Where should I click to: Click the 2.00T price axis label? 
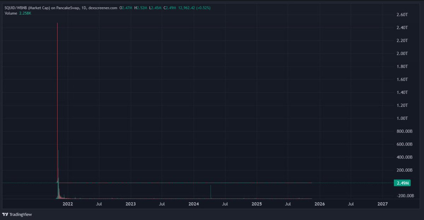[x=402, y=54]
